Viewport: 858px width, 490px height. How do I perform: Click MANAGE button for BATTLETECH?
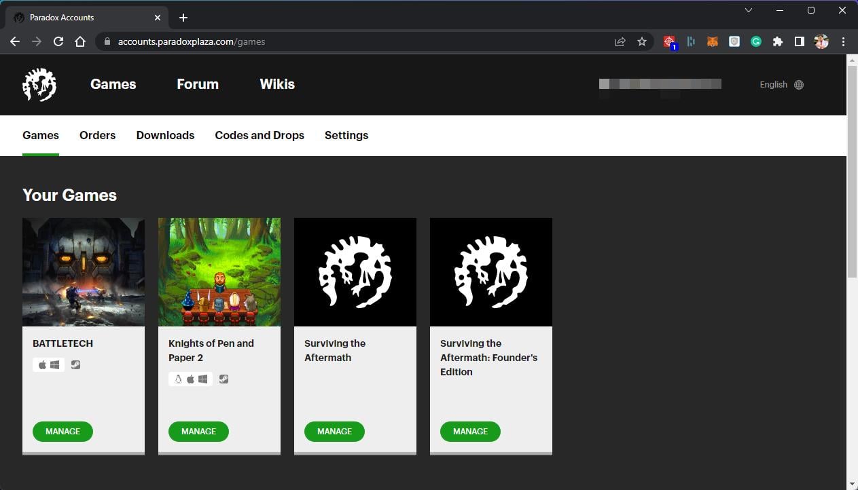[x=62, y=432]
